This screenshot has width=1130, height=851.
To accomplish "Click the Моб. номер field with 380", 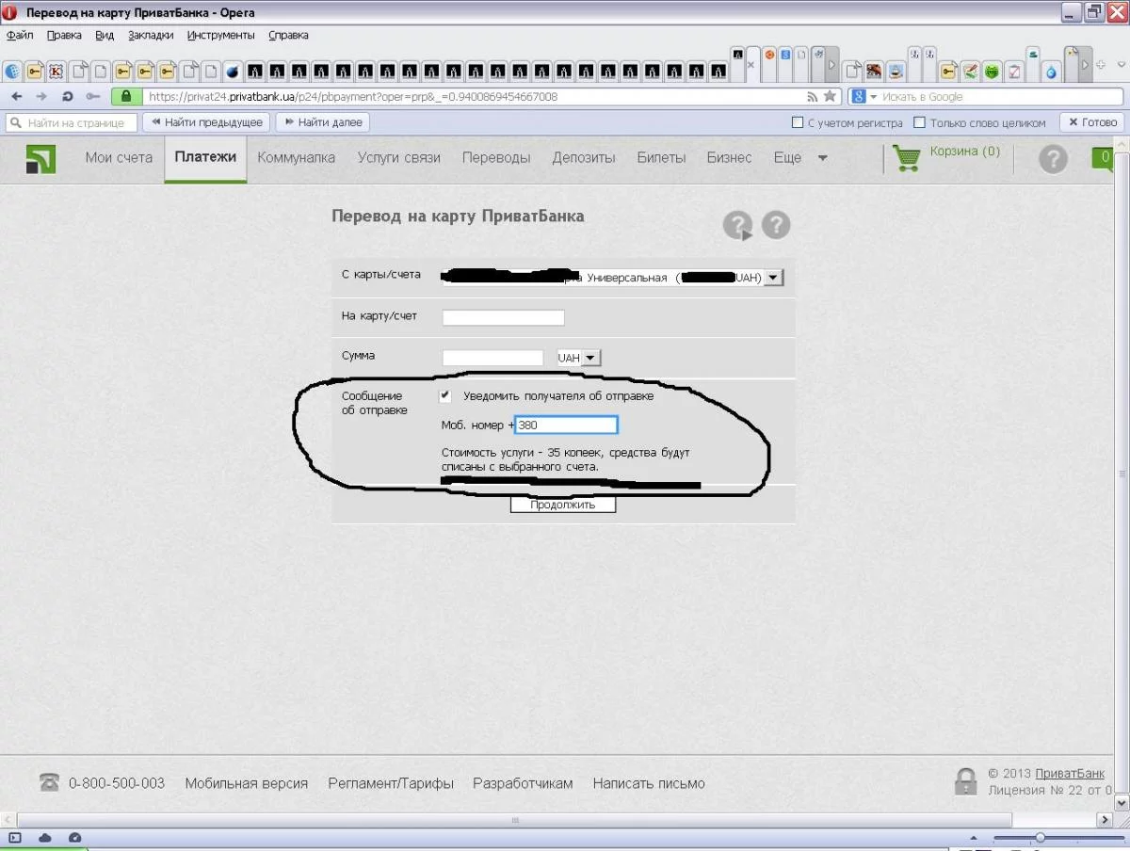I will tap(566, 425).
